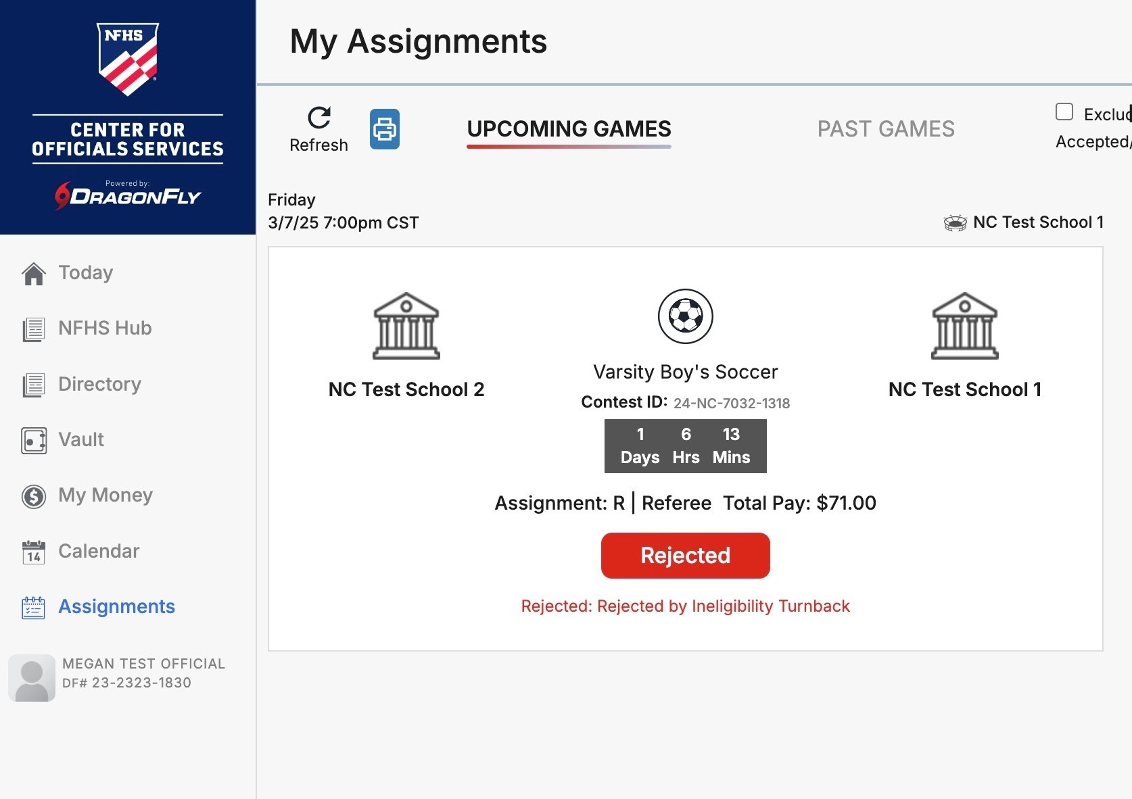Toggle the Exclude Accepted checkbox
The width and height of the screenshot is (1132, 799).
tap(1064, 112)
